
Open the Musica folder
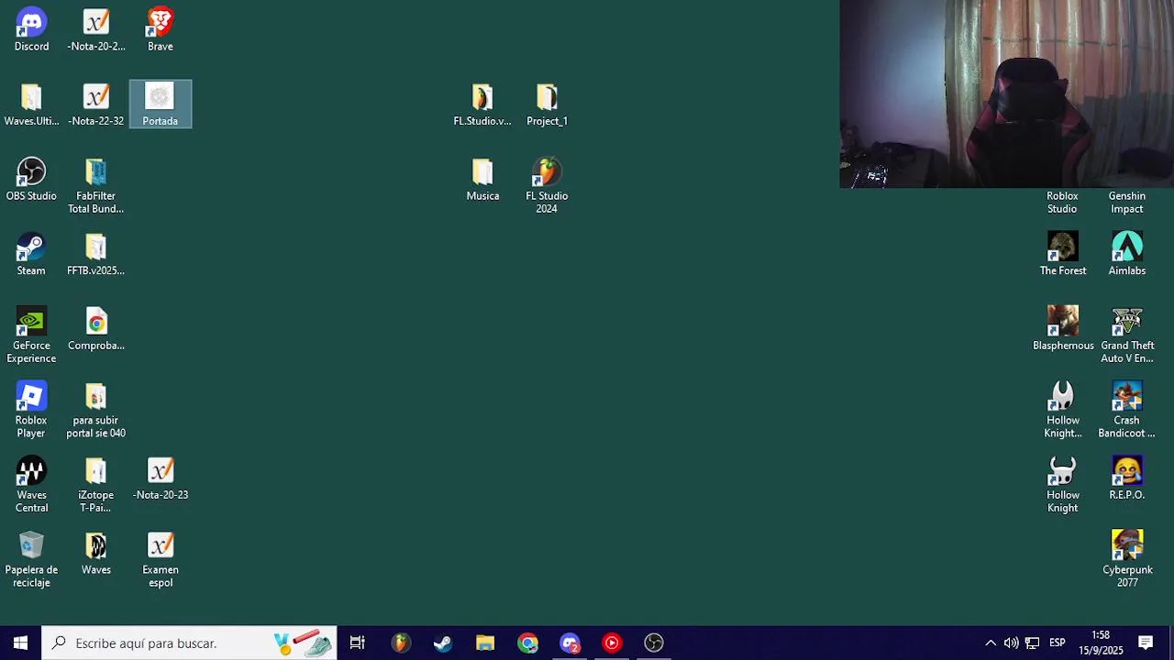[x=482, y=179]
